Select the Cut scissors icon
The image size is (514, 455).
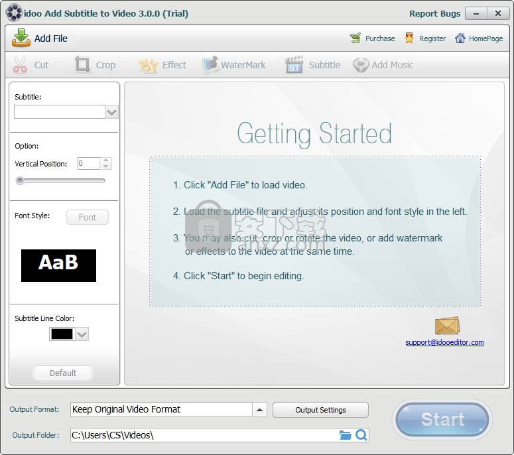tap(20, 64)
